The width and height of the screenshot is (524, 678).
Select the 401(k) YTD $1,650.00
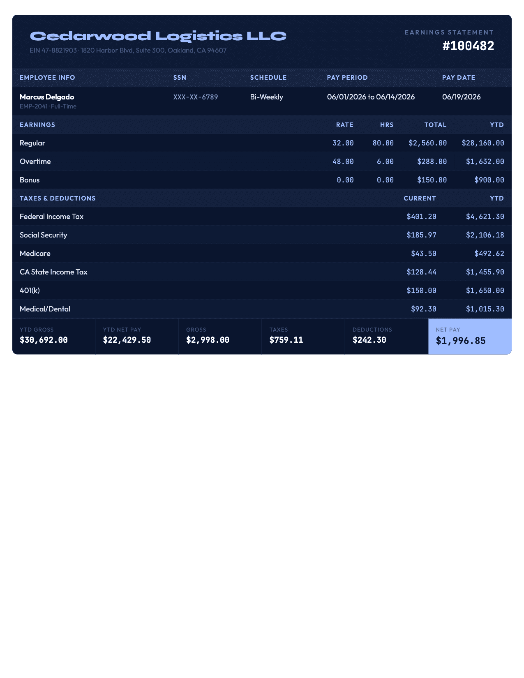(485, 291)
